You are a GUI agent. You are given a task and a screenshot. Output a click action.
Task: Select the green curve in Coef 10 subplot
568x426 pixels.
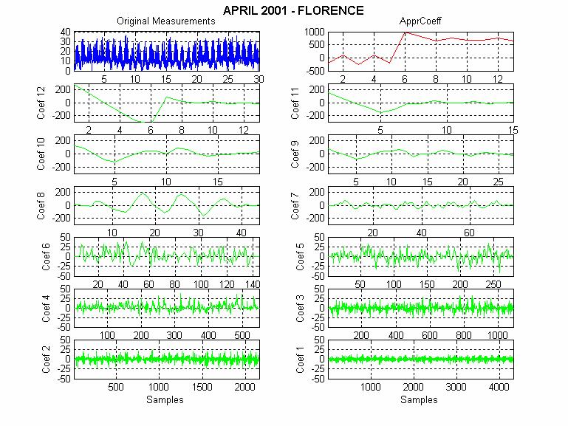tap(167, 154)
